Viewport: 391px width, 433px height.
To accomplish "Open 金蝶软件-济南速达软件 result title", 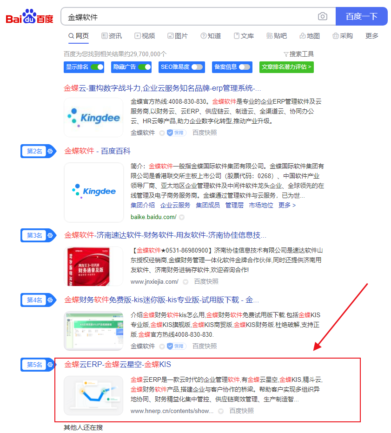I will pyautogui.click(x=165, y=235).
